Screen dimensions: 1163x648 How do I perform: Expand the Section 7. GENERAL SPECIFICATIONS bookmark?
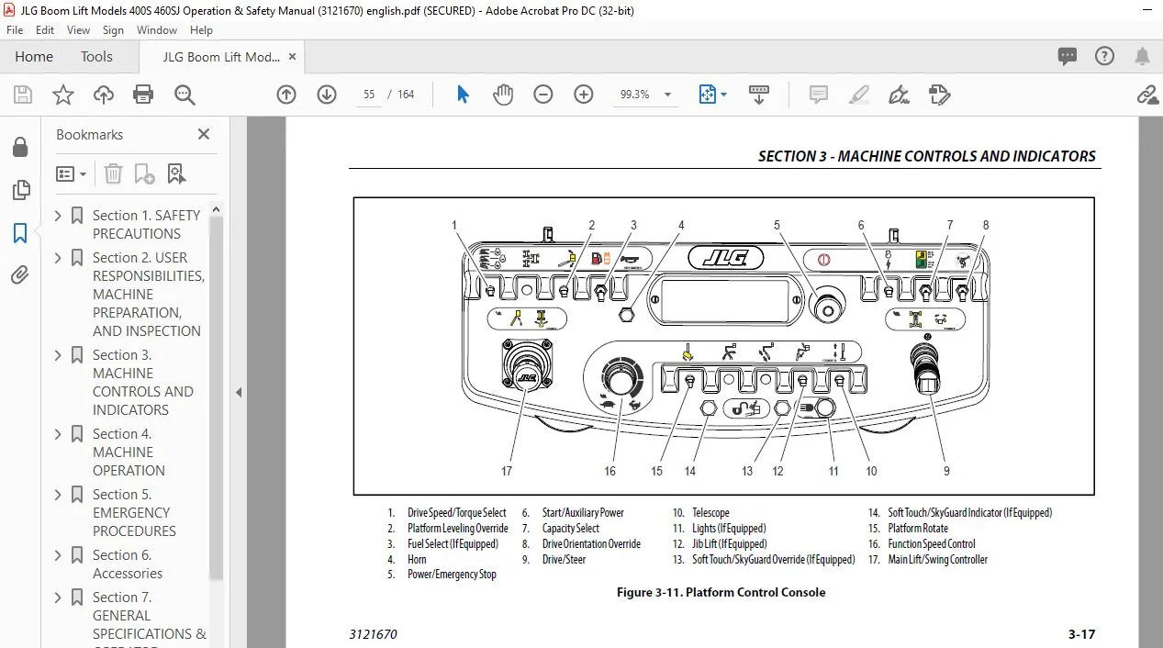tap(59, 598)
